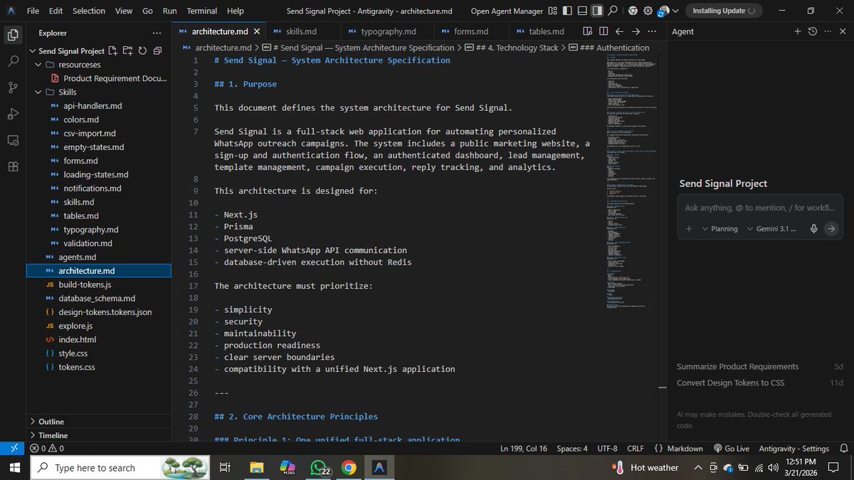Open markdown preview to the side
The width and height of the screenshot is (854, 480).
click(x=587, y=31)
